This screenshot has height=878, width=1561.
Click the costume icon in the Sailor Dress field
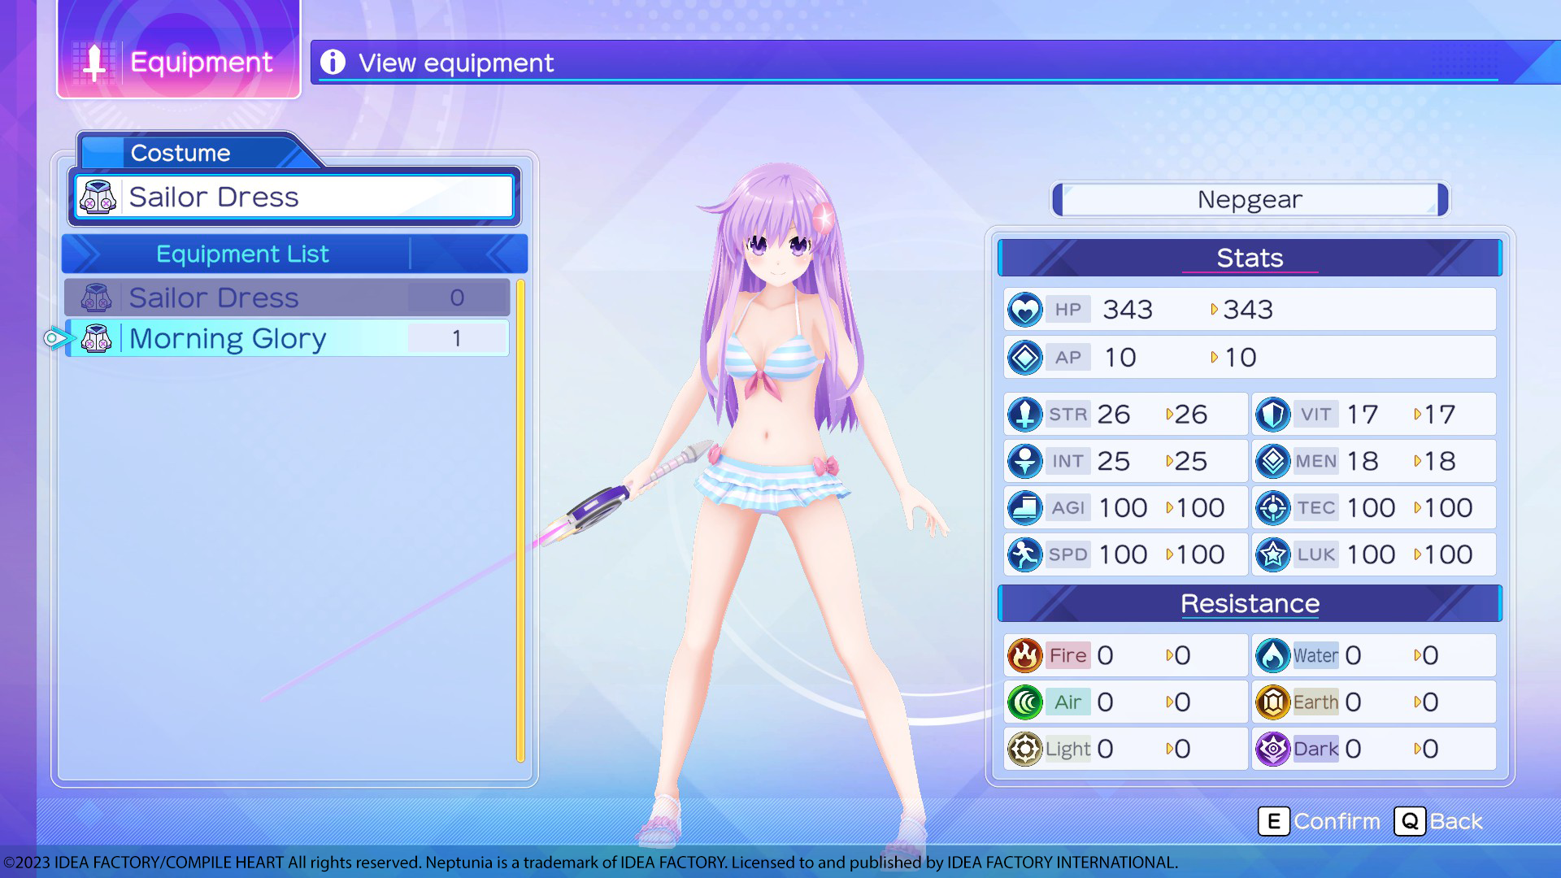click(x=98, y=198)
